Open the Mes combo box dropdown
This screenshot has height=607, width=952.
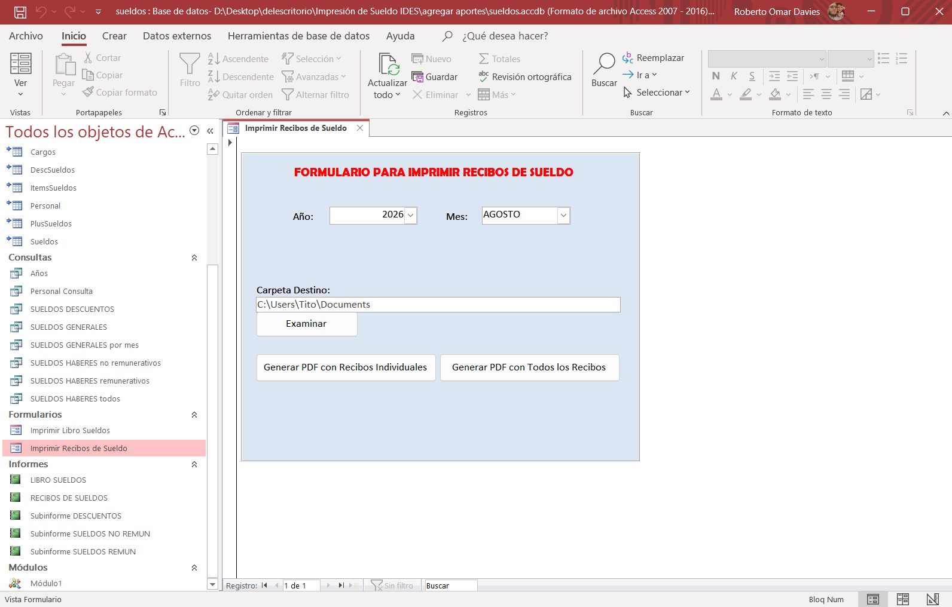click(563, 215)
